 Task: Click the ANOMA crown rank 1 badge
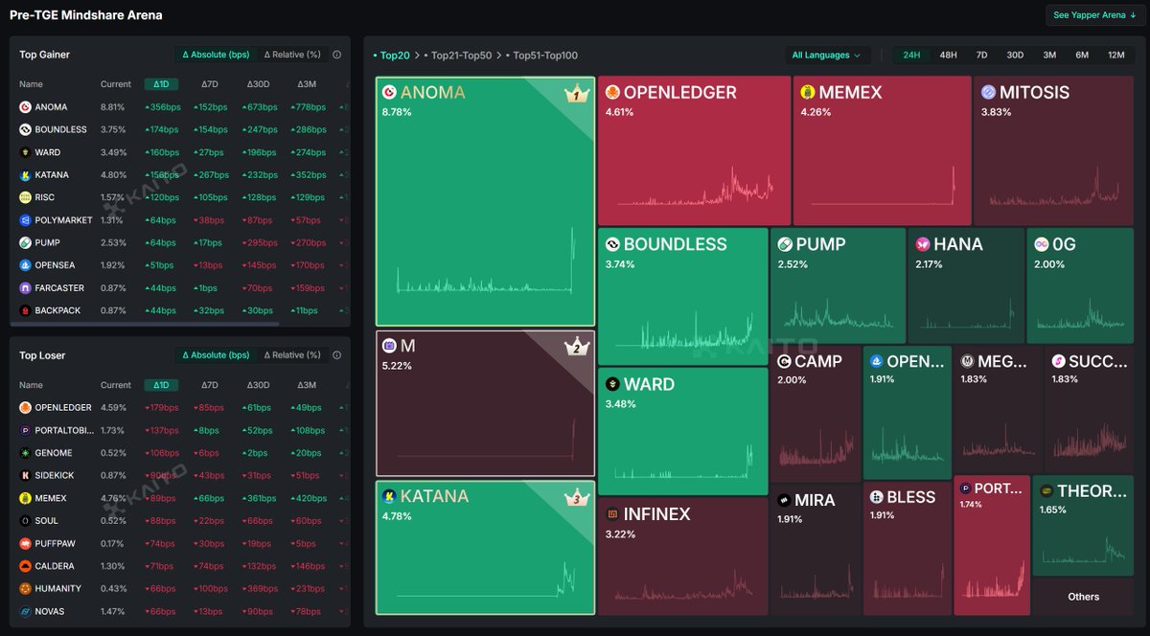click(x=576, y=94)
